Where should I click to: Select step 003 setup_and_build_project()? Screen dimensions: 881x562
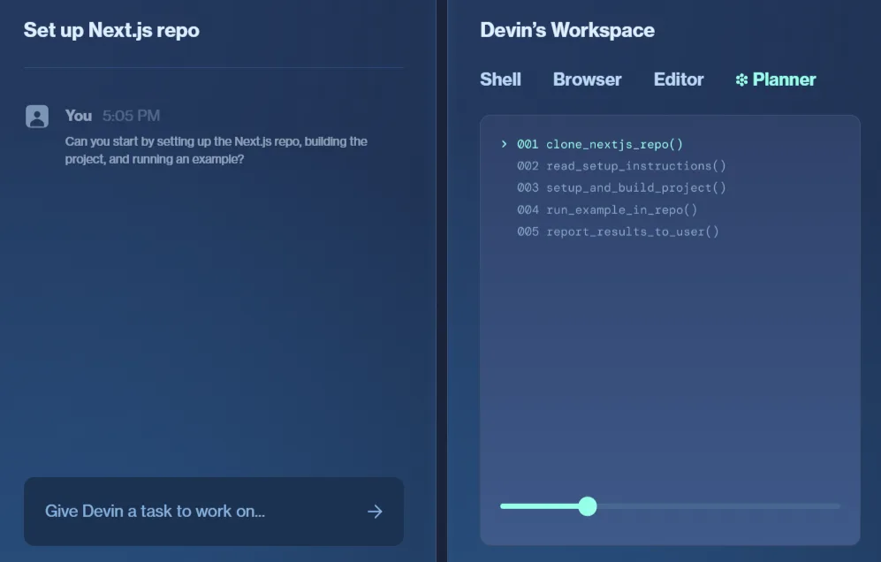point(621,187)
